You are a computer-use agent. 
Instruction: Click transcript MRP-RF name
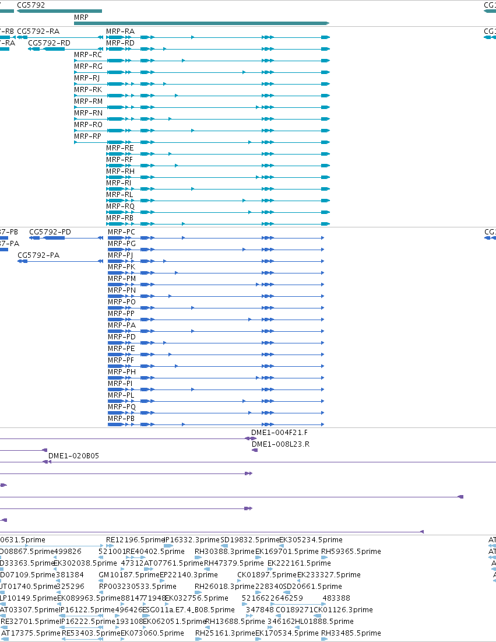[x=119, y=160]
